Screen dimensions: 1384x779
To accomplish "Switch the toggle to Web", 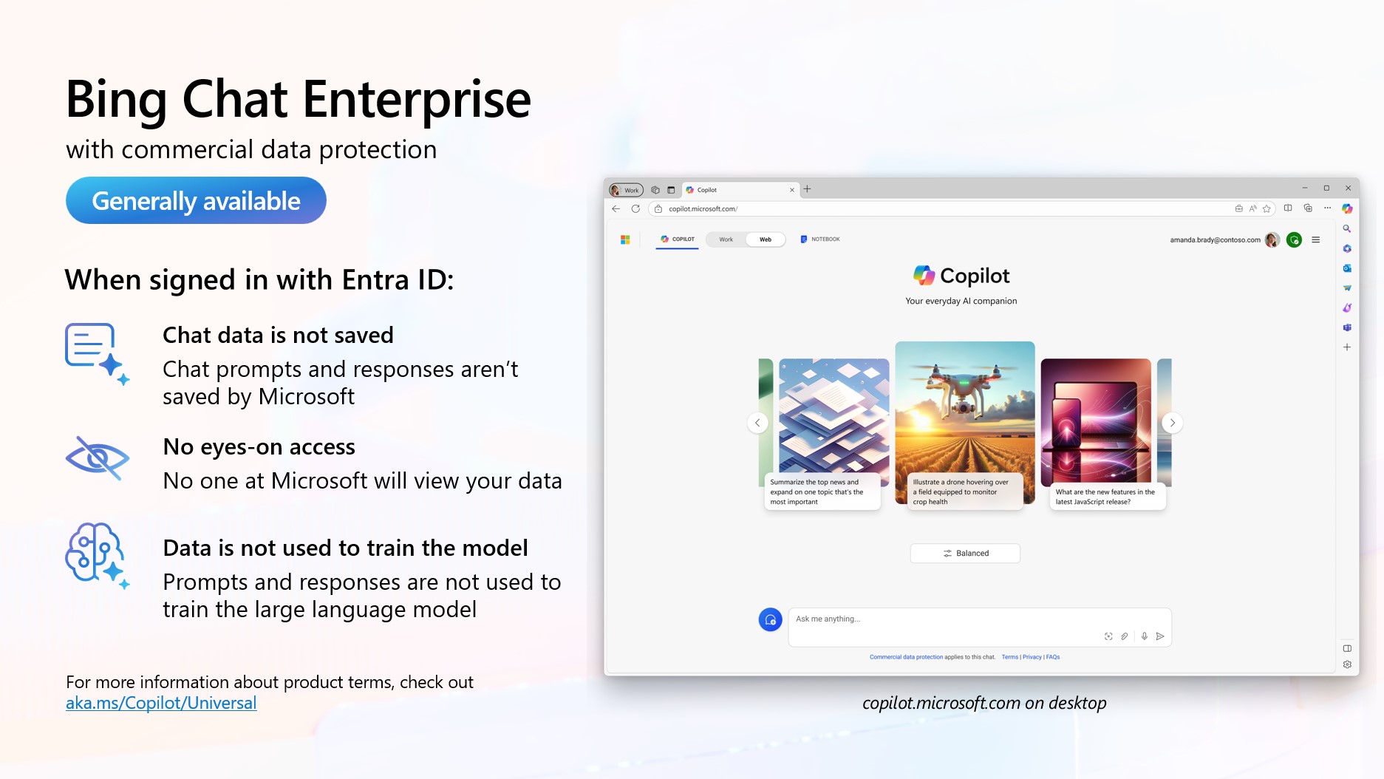I will tap(766, 239).
